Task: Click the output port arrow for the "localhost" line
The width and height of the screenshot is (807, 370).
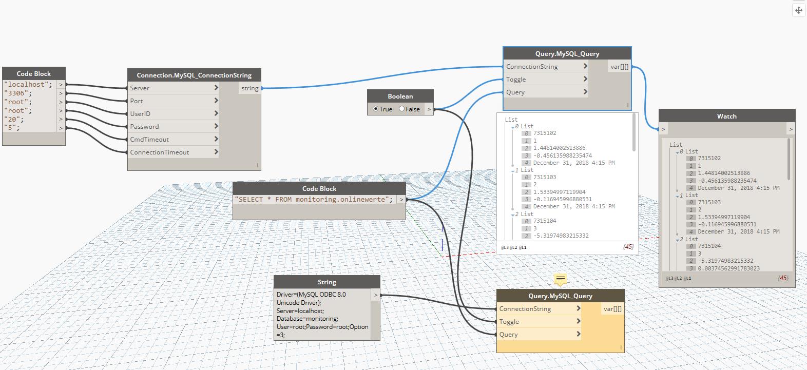Action: 61,84
